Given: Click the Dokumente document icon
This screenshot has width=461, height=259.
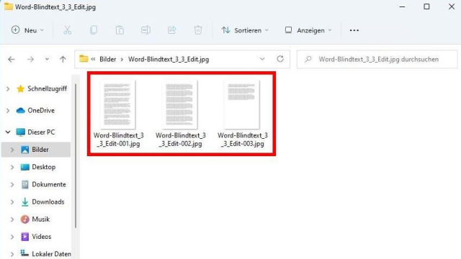Looking at the screenshot, I should coord(25,184).
